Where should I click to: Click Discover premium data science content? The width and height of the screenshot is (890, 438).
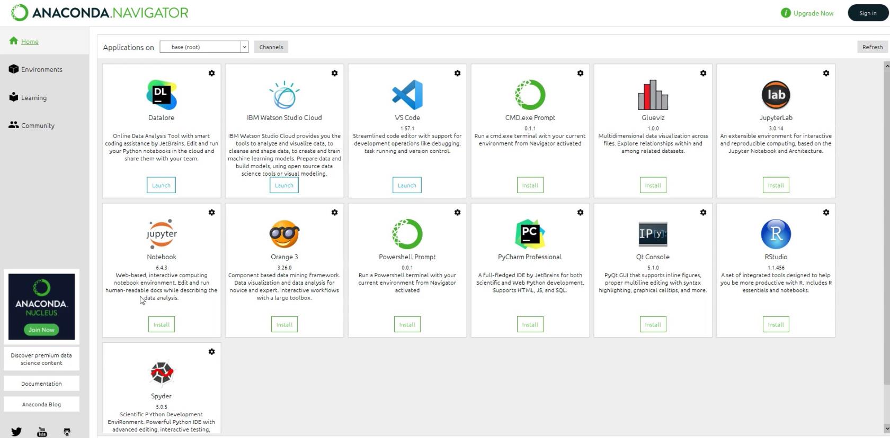coord(41,359)
